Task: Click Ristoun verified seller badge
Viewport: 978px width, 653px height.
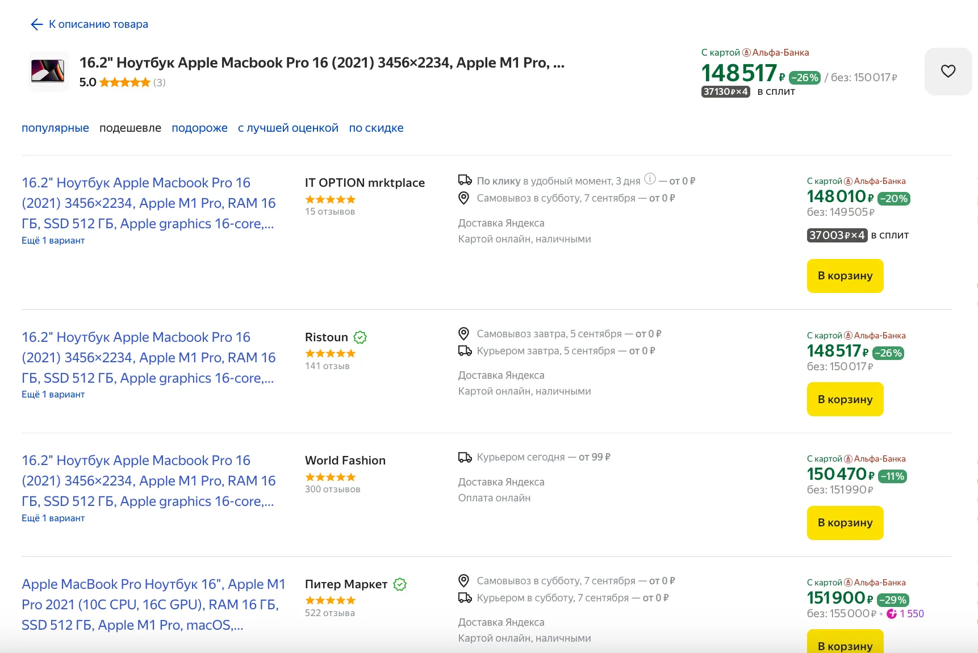Action: click(x=360, y=337)
